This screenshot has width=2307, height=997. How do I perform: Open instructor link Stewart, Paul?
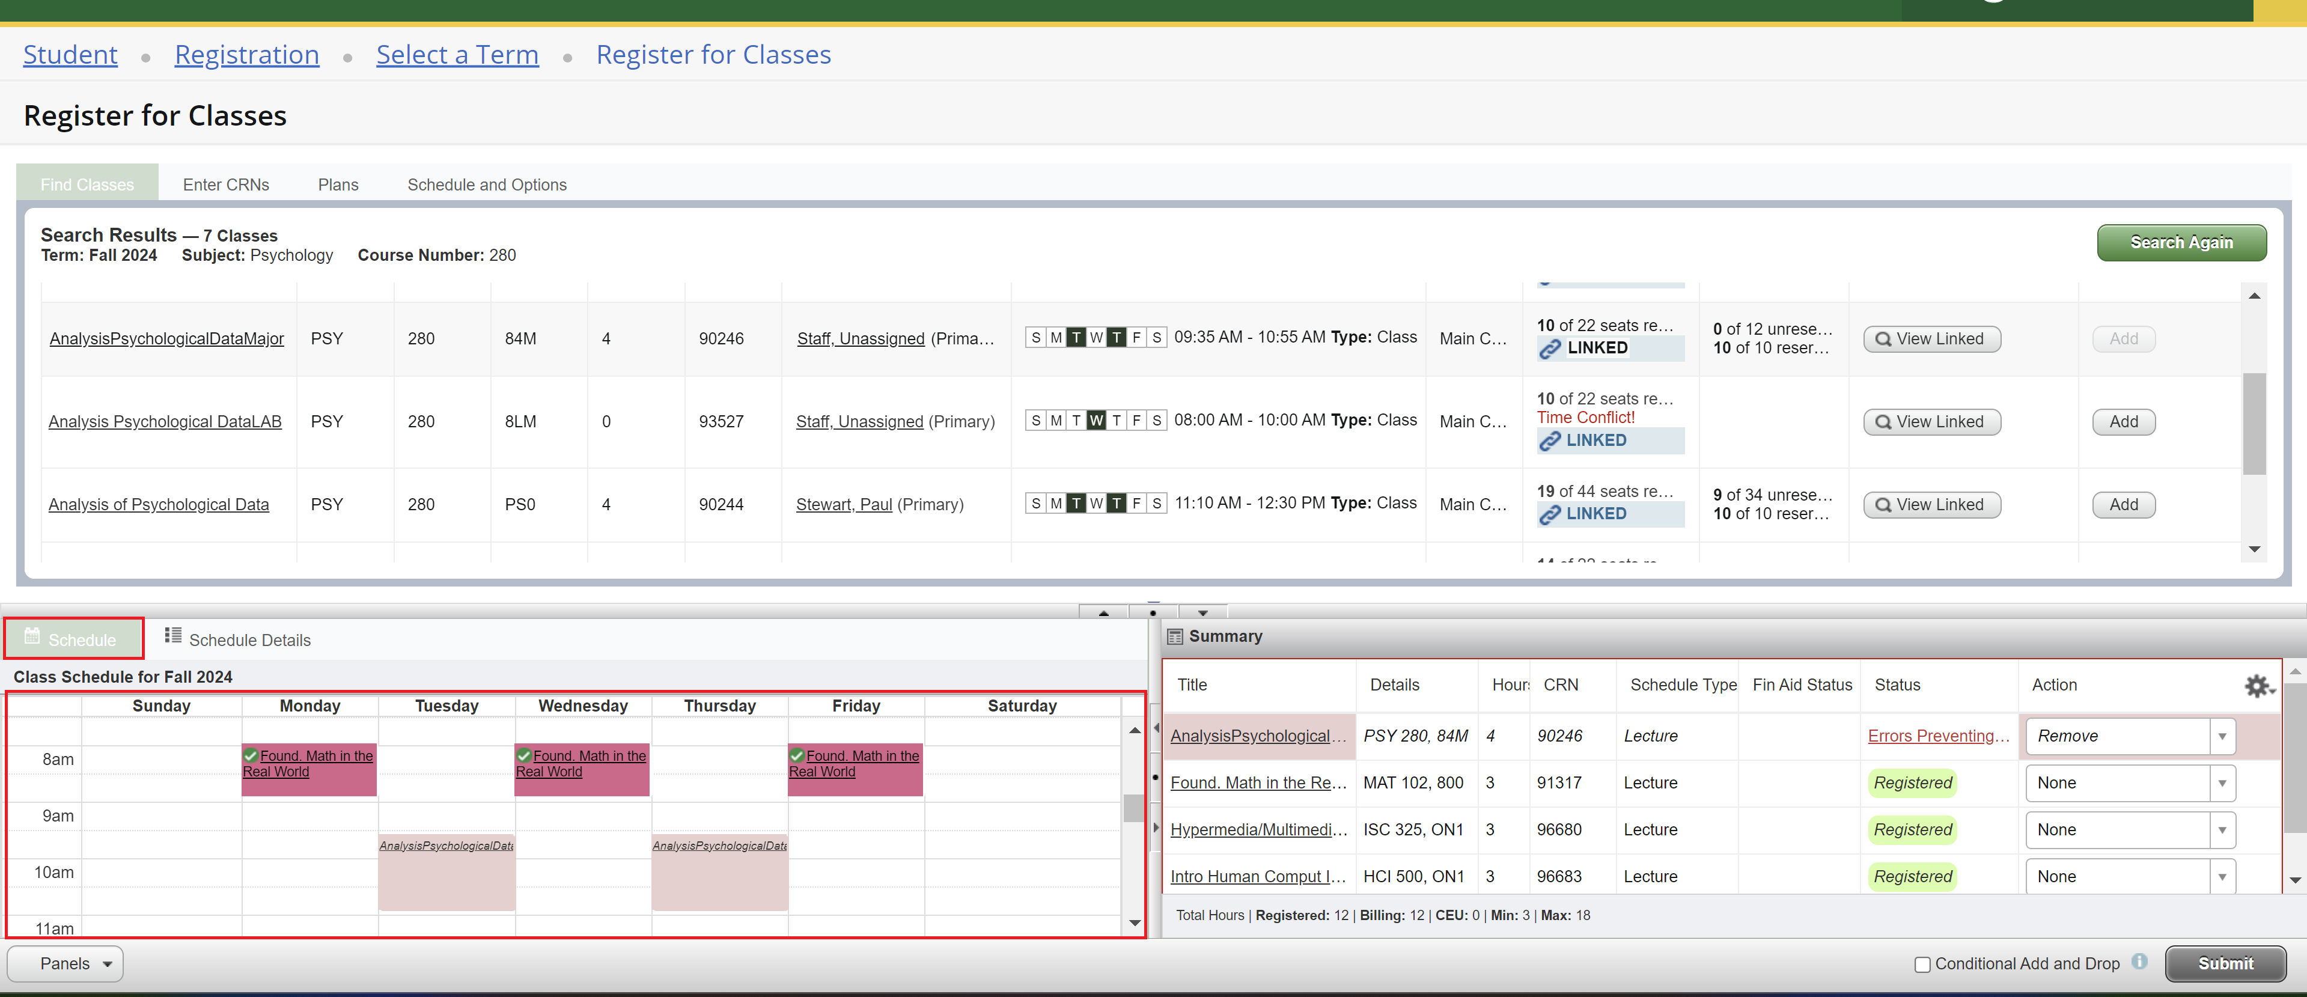click(844, 505)
